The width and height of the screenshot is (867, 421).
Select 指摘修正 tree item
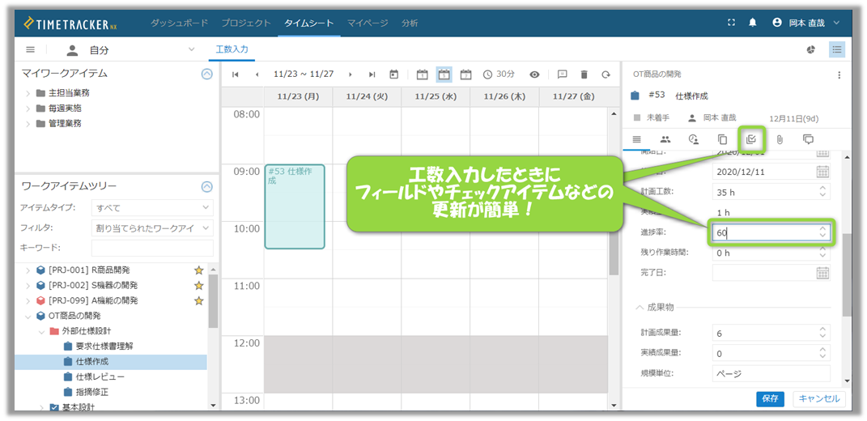coord(91,392)
